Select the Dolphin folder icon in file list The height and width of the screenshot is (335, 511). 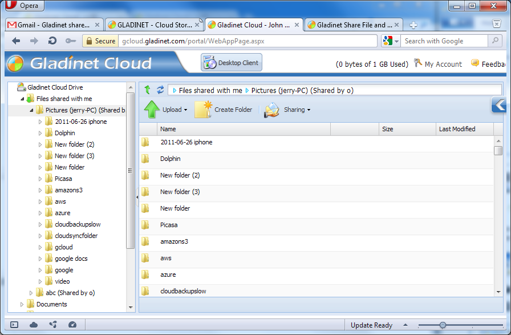(145, 159)
